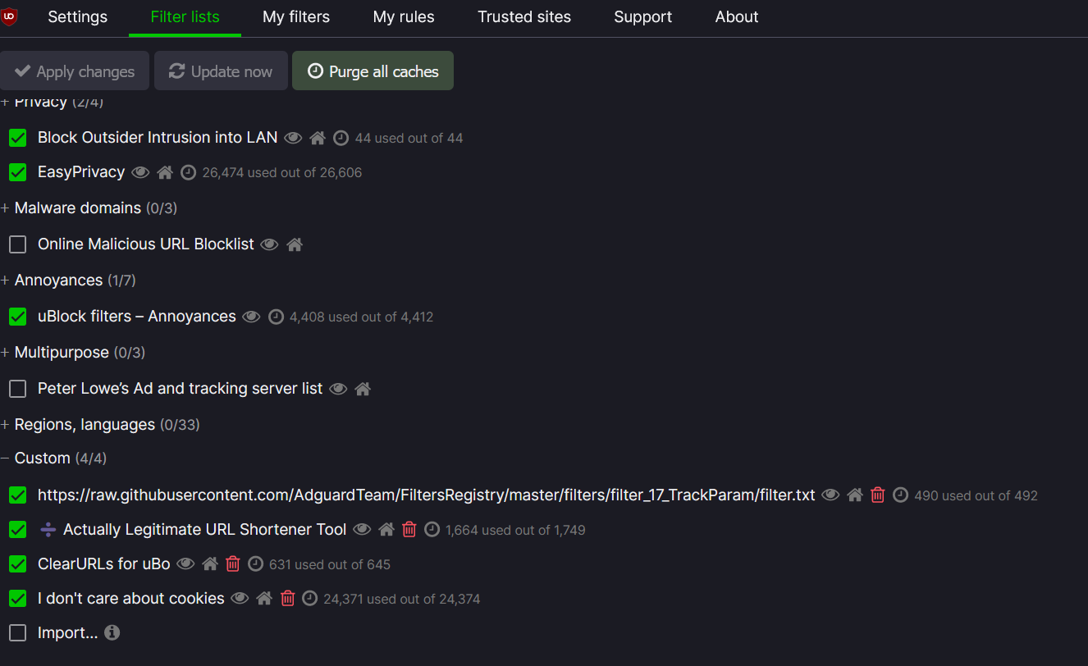Expand the Malware domains section
Screen dimensions: 1088x666
coord(77,208)
